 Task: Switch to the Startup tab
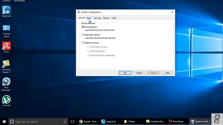tap(106, 18)
